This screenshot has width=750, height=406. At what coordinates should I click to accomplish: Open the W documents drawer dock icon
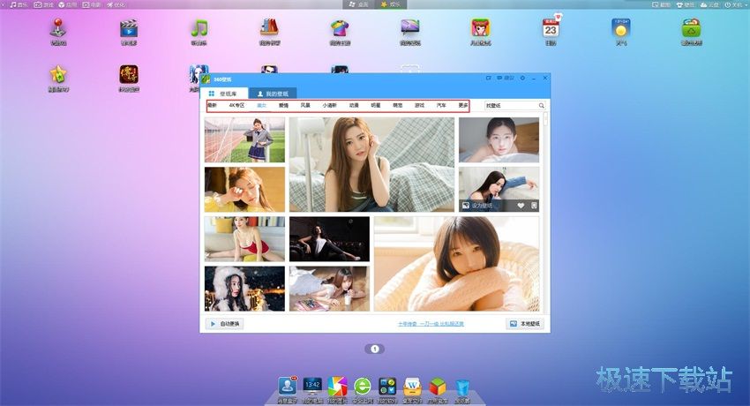click(412, 387)
